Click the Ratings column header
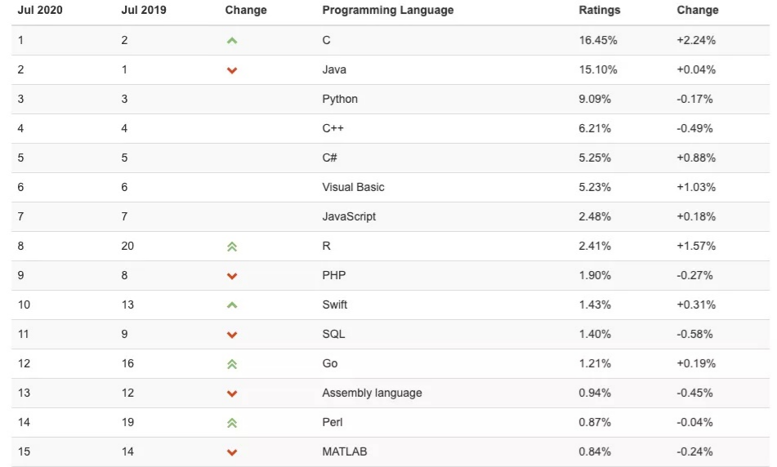Viewport: 777px width, 467px height. tap(599, 11)
